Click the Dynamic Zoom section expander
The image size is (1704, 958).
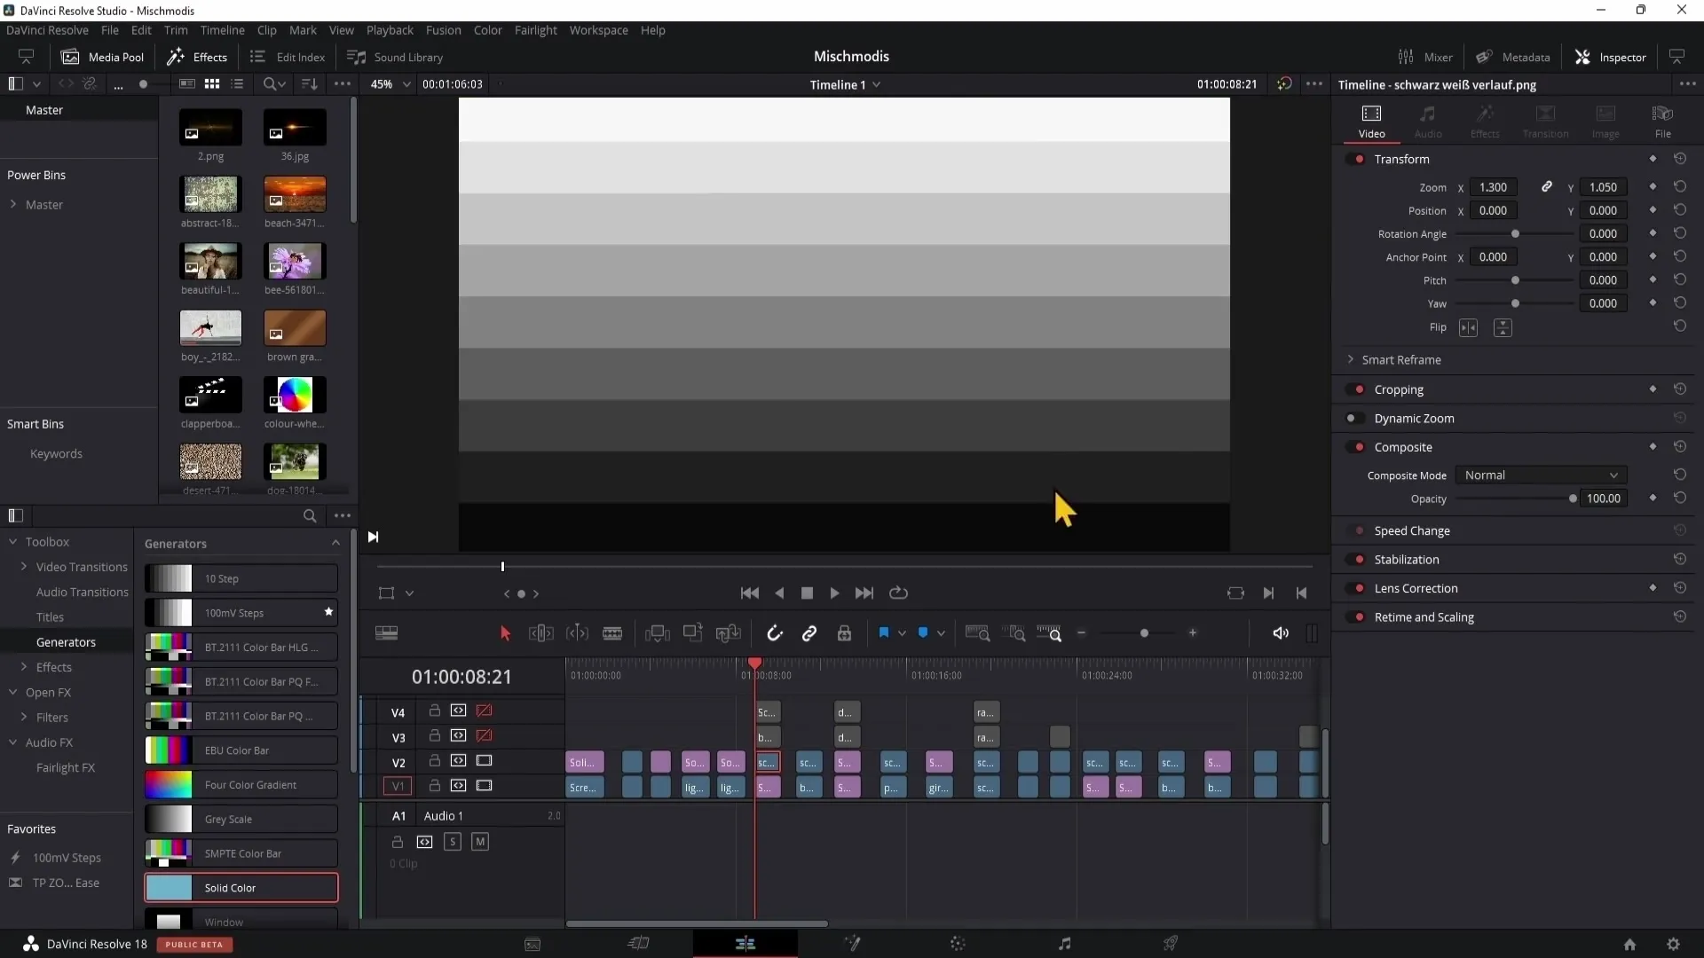(1415, 418)
